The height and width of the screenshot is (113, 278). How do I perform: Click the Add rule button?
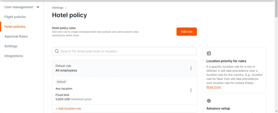point(187,32)
